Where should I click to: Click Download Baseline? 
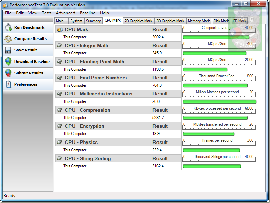tap(28, 62)
